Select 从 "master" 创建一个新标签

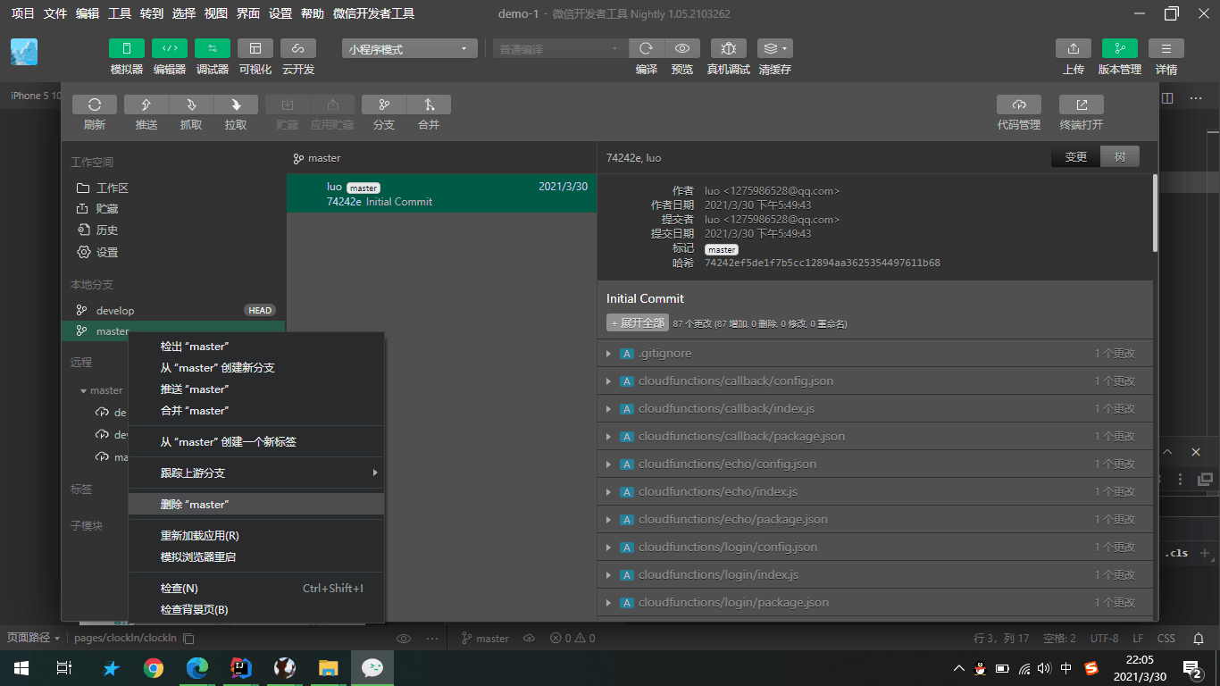point(256,442)
